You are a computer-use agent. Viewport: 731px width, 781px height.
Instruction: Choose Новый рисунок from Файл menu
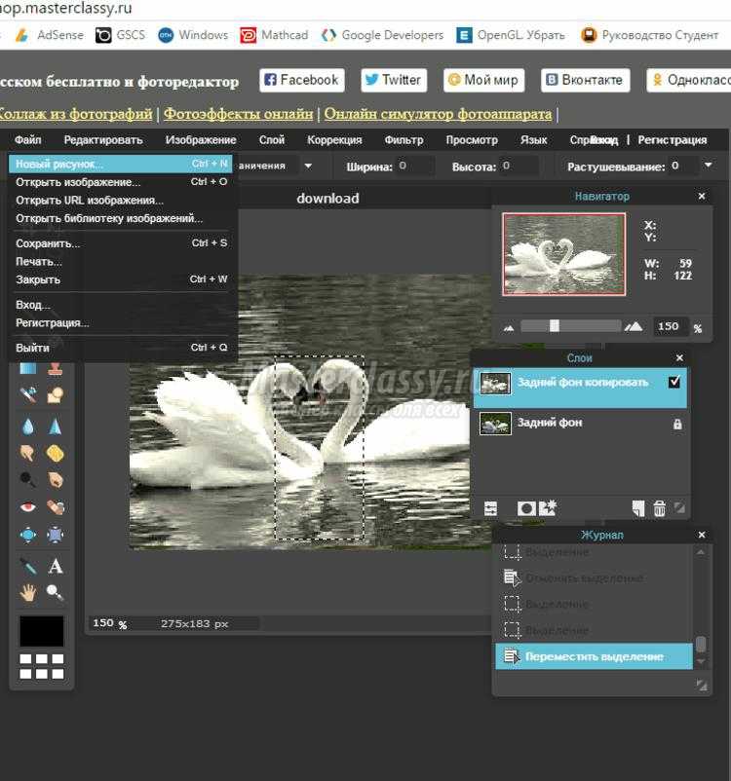pyautogui.click(x=59, y=165)
